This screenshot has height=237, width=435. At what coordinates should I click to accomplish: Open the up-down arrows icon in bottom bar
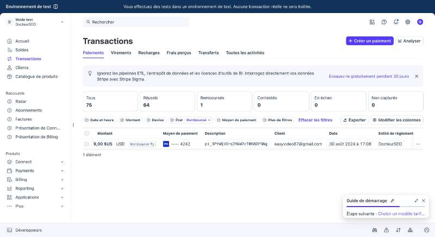(398, 230)
